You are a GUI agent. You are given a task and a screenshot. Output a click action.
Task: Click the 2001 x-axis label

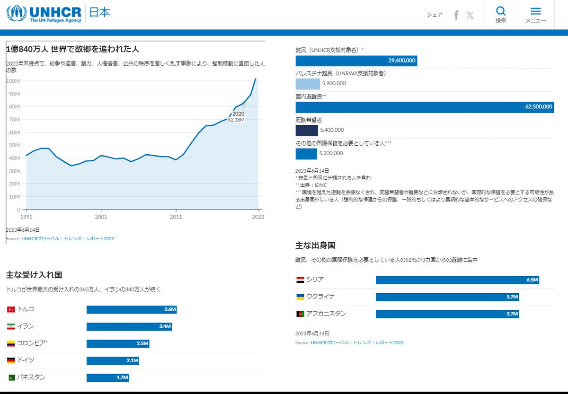[101, 217]
